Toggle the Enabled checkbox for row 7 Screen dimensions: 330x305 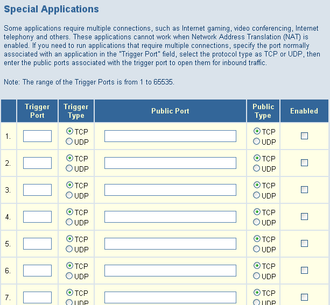click(304, 297)
